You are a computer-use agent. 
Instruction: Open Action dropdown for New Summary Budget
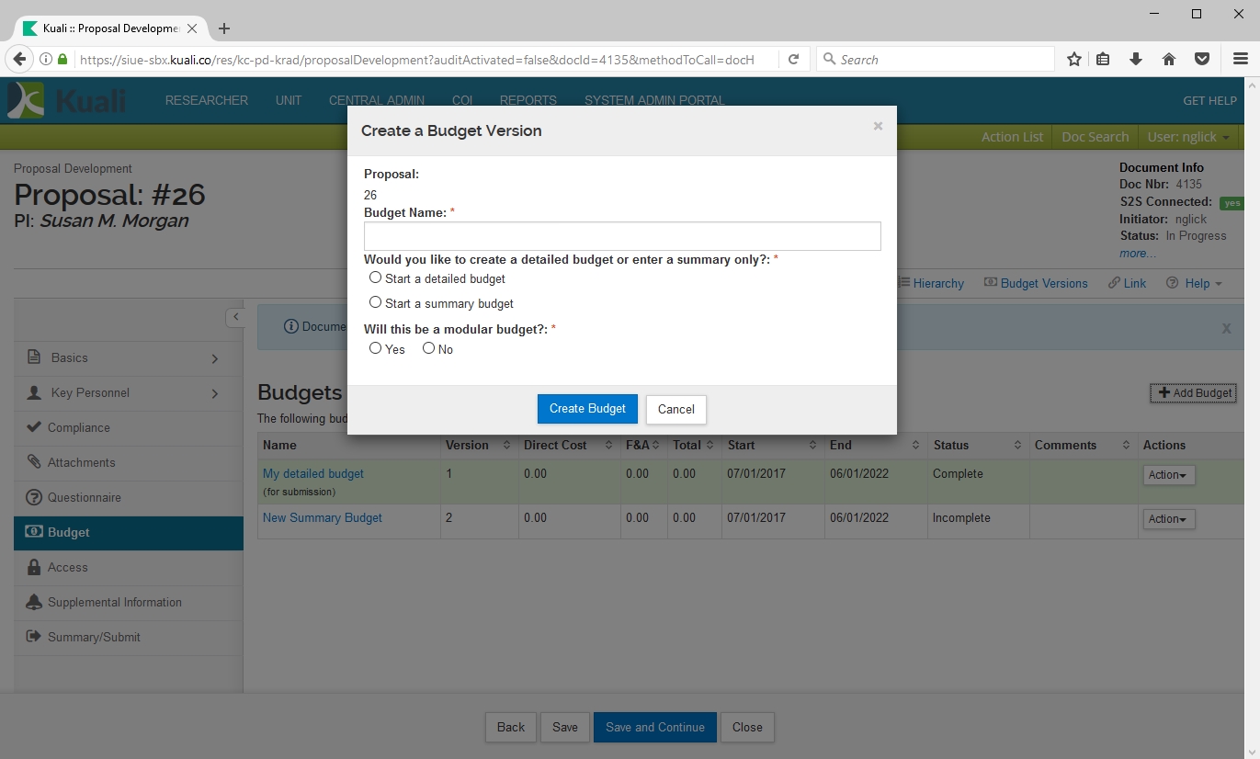[1168, 519]
